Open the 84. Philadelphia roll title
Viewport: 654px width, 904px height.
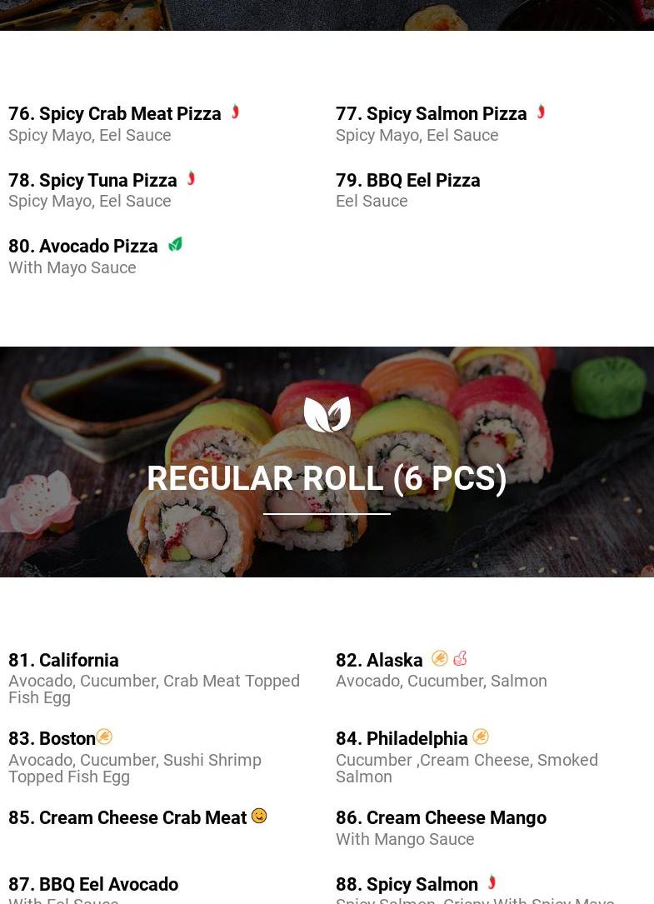[x=402, y=738]
